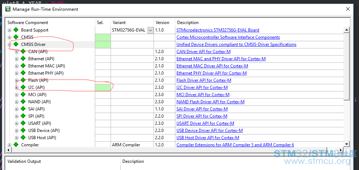The height and width of the screenshot is (170, 359).
Task: Open the STMicroelectronics STM32756G-EVAL Board link
Action: [x=218, y=30]
